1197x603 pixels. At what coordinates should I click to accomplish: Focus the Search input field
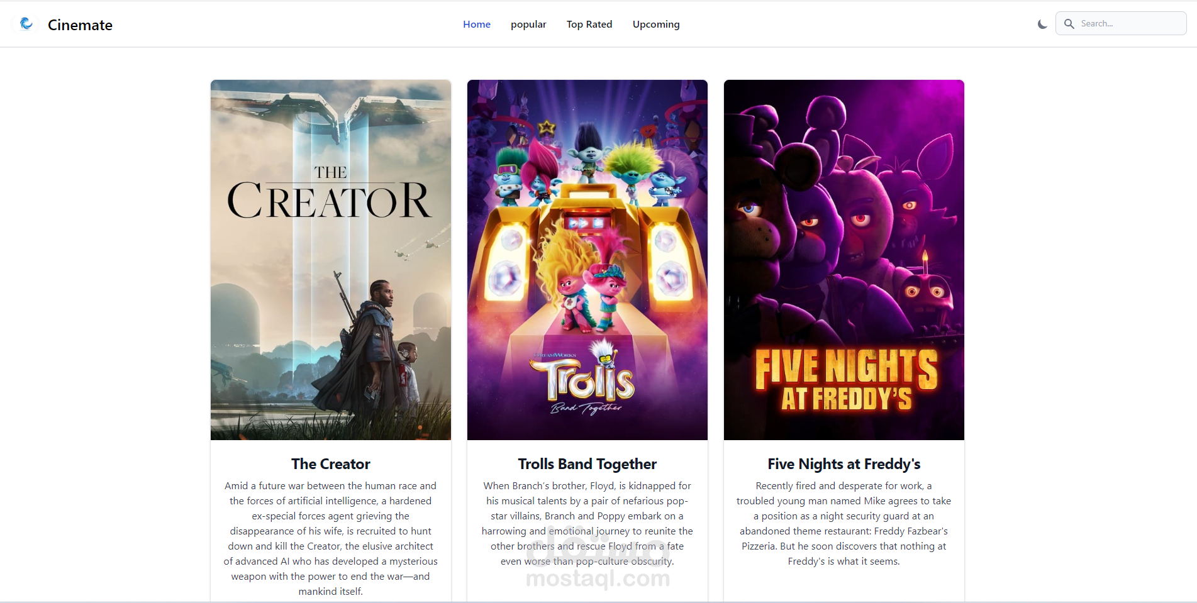1121,23
